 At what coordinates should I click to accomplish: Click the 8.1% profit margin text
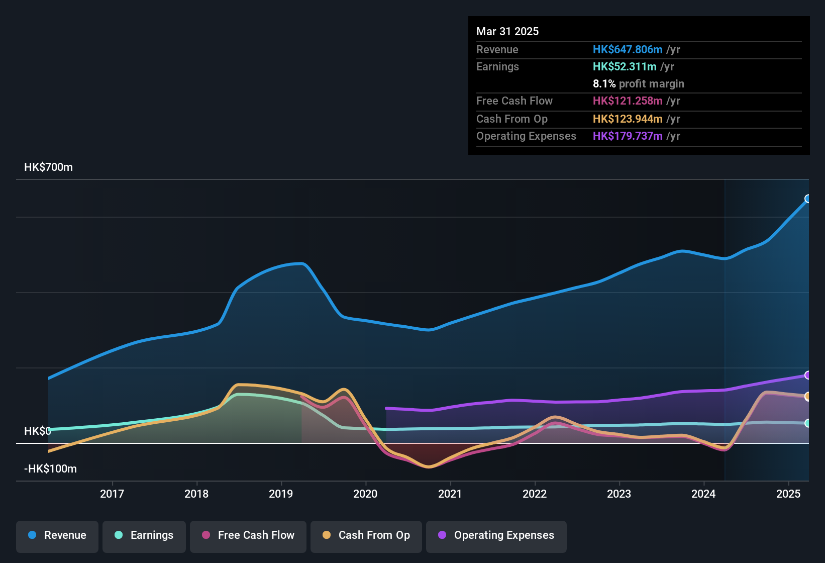(639, 84)
